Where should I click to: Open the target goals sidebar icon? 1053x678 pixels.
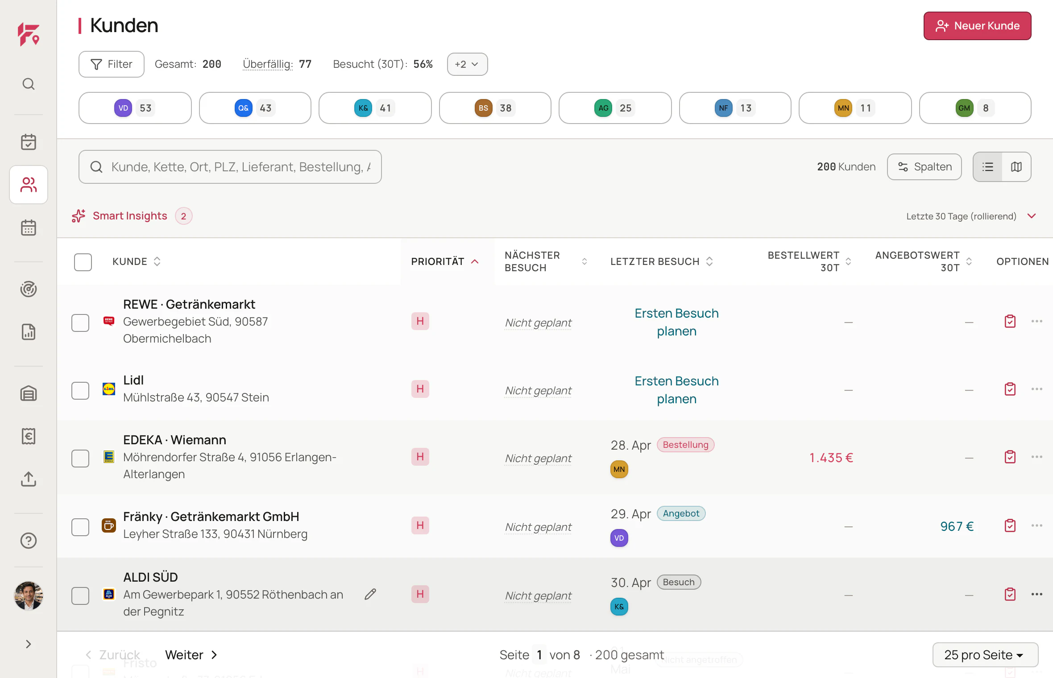point(29,289)
